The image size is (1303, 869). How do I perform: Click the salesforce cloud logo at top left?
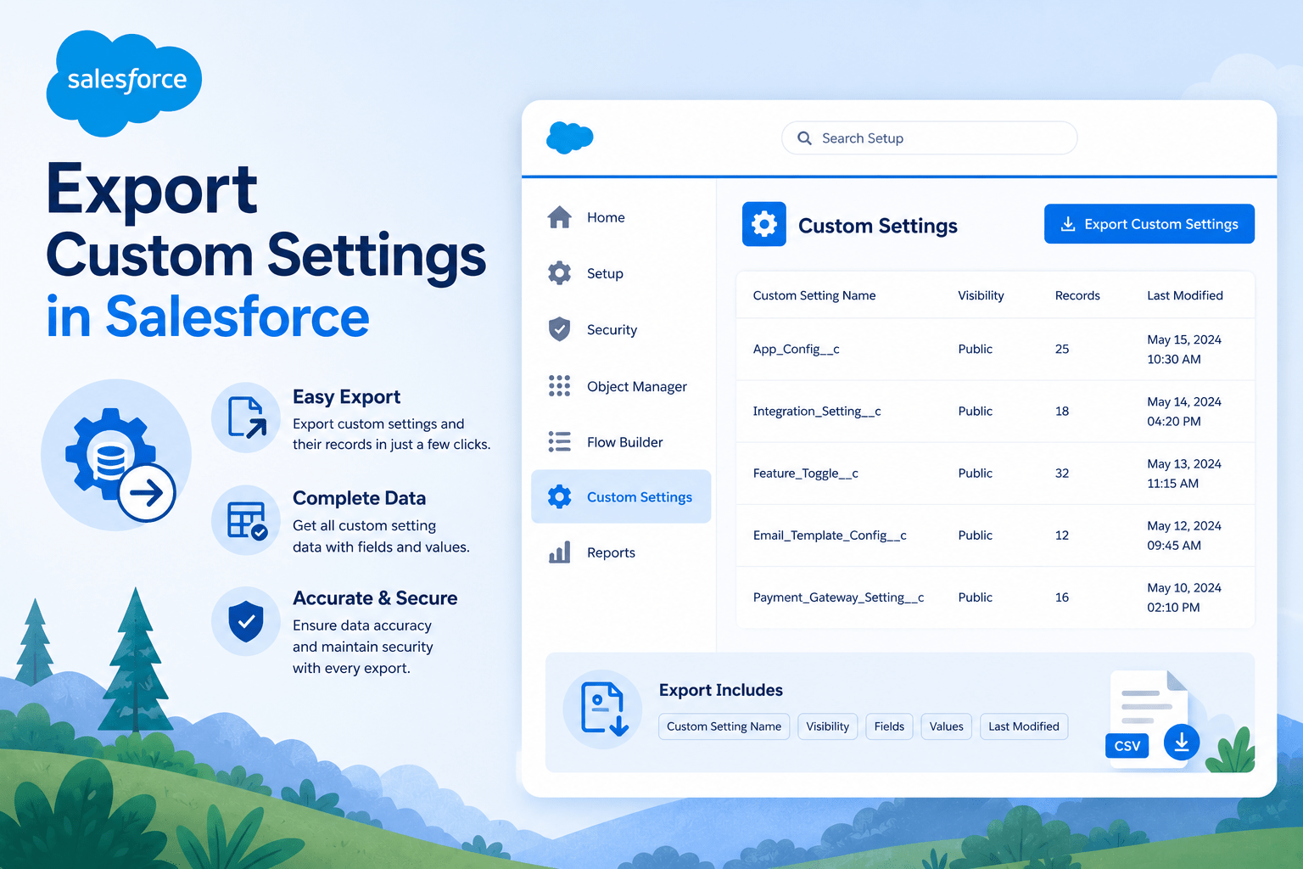[x=124, y=82]
